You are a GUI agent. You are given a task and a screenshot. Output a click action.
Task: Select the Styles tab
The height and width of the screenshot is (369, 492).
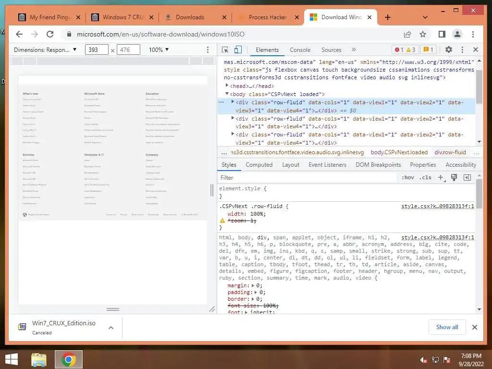click(229, 165)
